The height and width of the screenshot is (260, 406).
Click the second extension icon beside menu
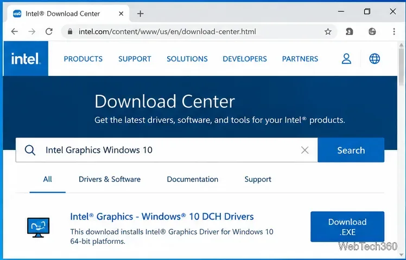coord(372,31)
